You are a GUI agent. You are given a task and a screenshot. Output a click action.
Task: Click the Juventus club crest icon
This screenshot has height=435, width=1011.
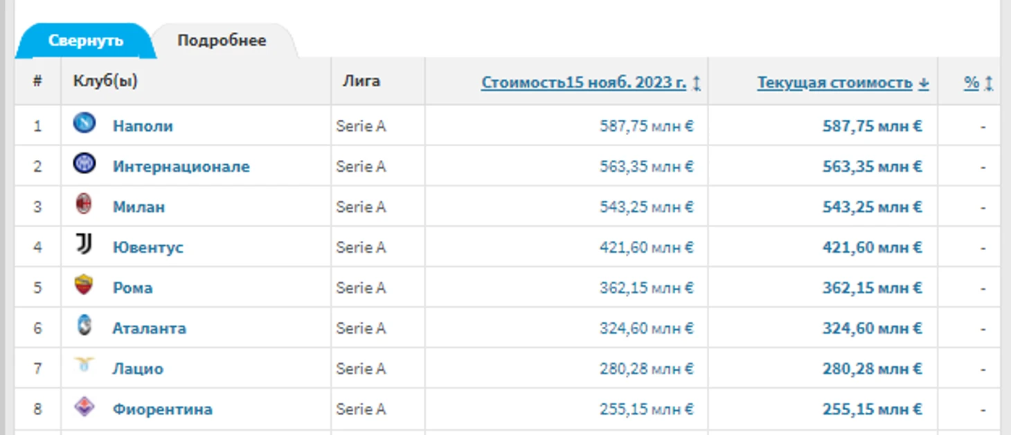[84, 245]
